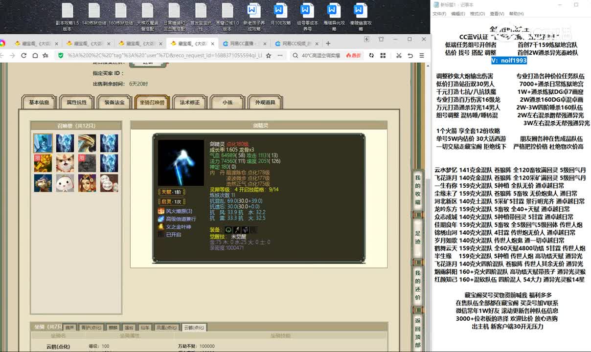The image size is (591, 352).
Task: Open Notepad 帮助 menu
Action: click(516, 14)
